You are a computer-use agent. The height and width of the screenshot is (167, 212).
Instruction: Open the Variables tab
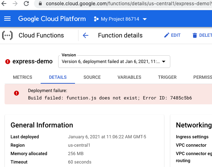pyautogui.click(x=129, y=77)
